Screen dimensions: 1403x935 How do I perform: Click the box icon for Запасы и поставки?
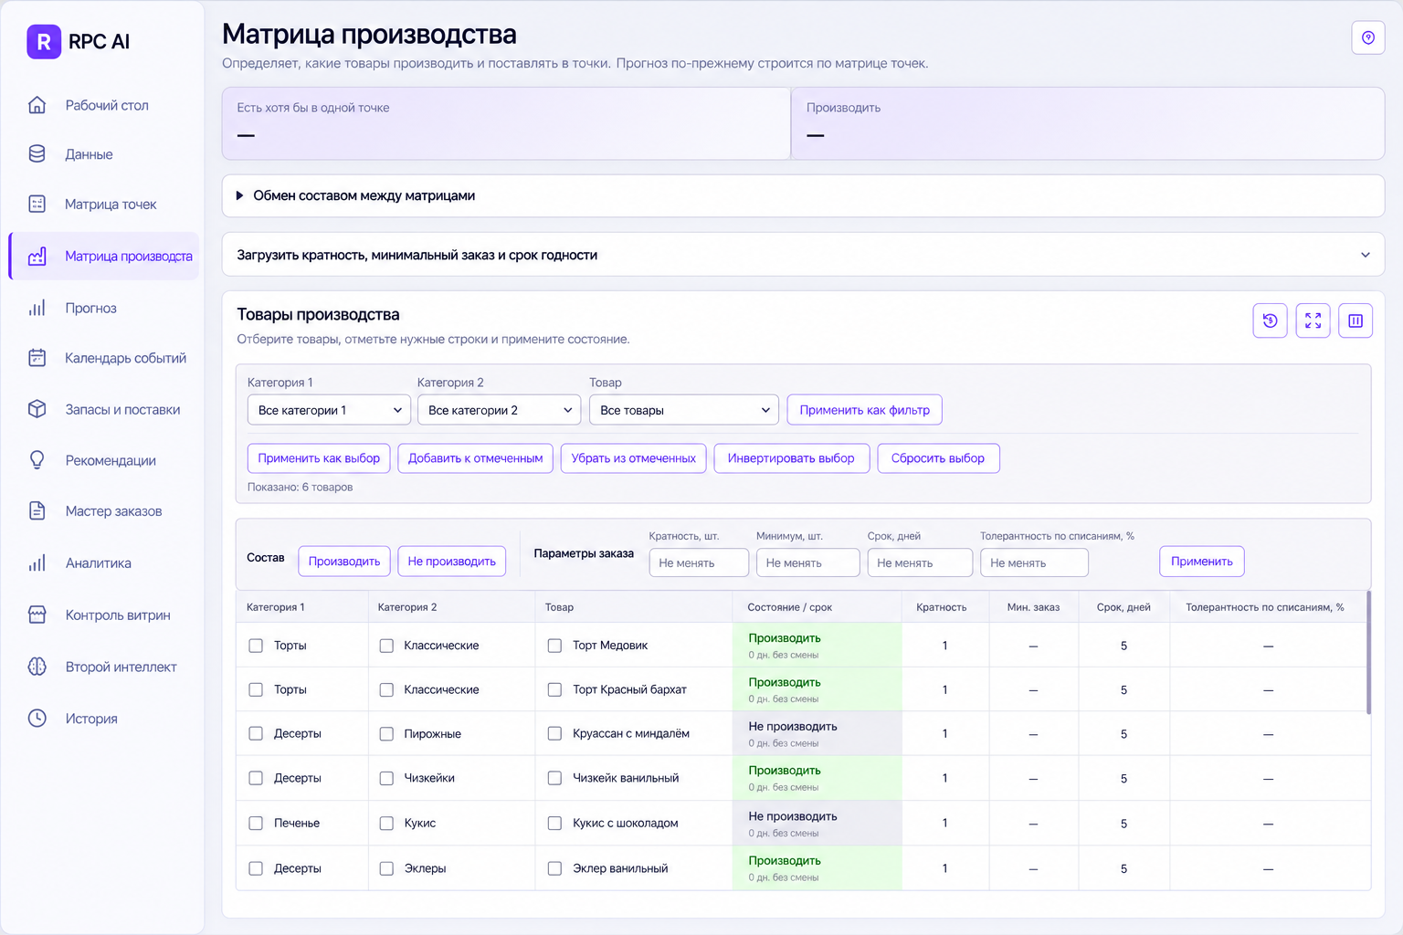pos(37,409)
